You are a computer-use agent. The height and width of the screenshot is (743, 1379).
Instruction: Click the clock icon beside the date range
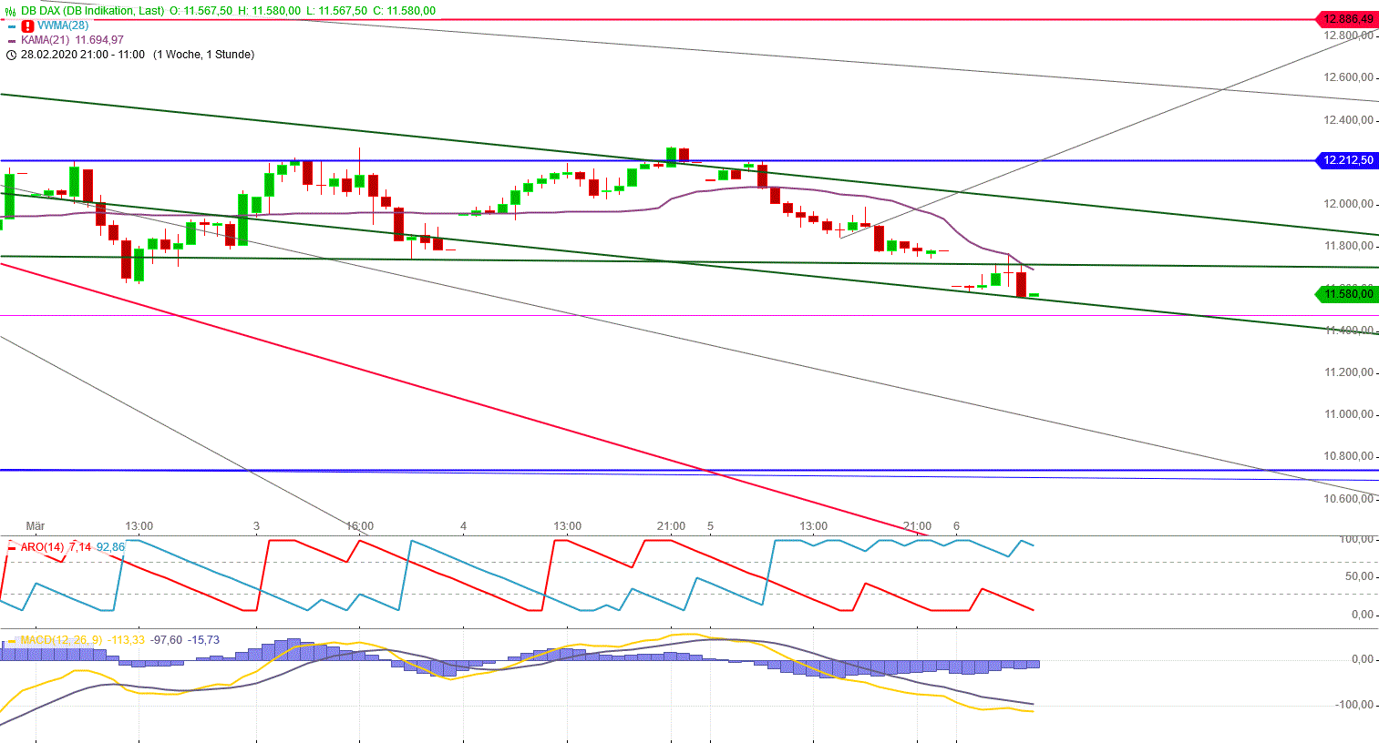(x=11, y=55)
